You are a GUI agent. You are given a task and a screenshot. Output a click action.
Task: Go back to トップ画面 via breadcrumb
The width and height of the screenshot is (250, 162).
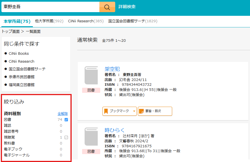11,31
